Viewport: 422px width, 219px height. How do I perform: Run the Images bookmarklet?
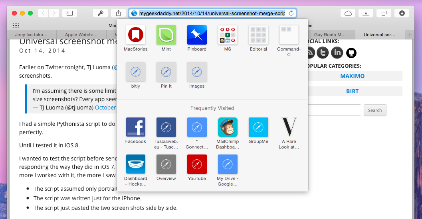pos(197,72)
